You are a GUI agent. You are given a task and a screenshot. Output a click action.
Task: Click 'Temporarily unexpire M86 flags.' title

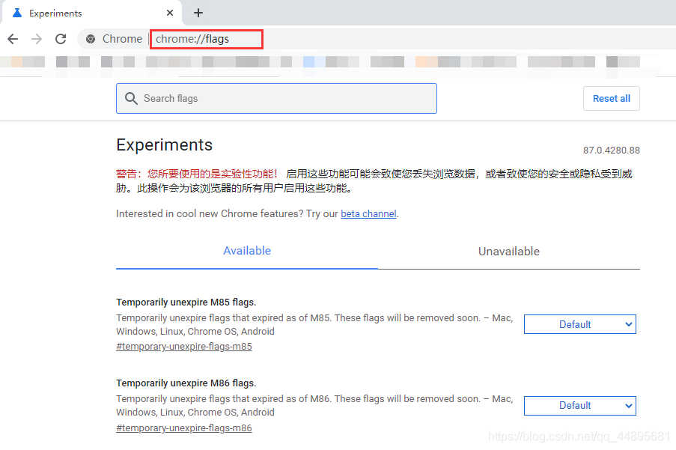coord(186,383)
